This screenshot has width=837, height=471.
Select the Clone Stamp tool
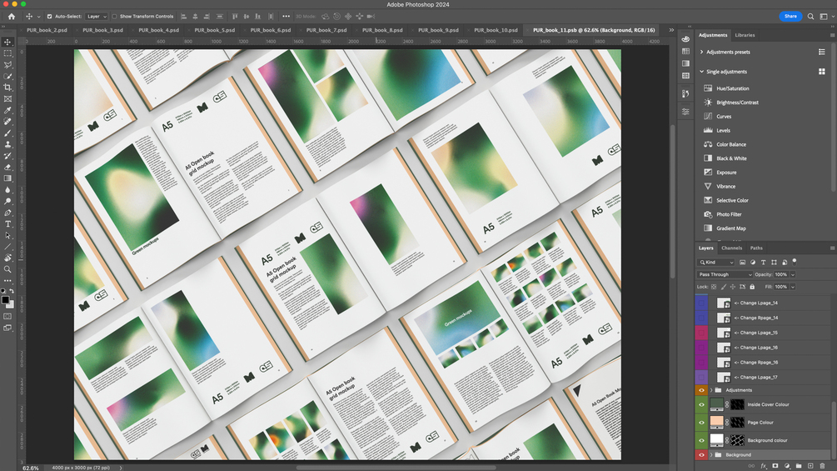coord(7,144)
